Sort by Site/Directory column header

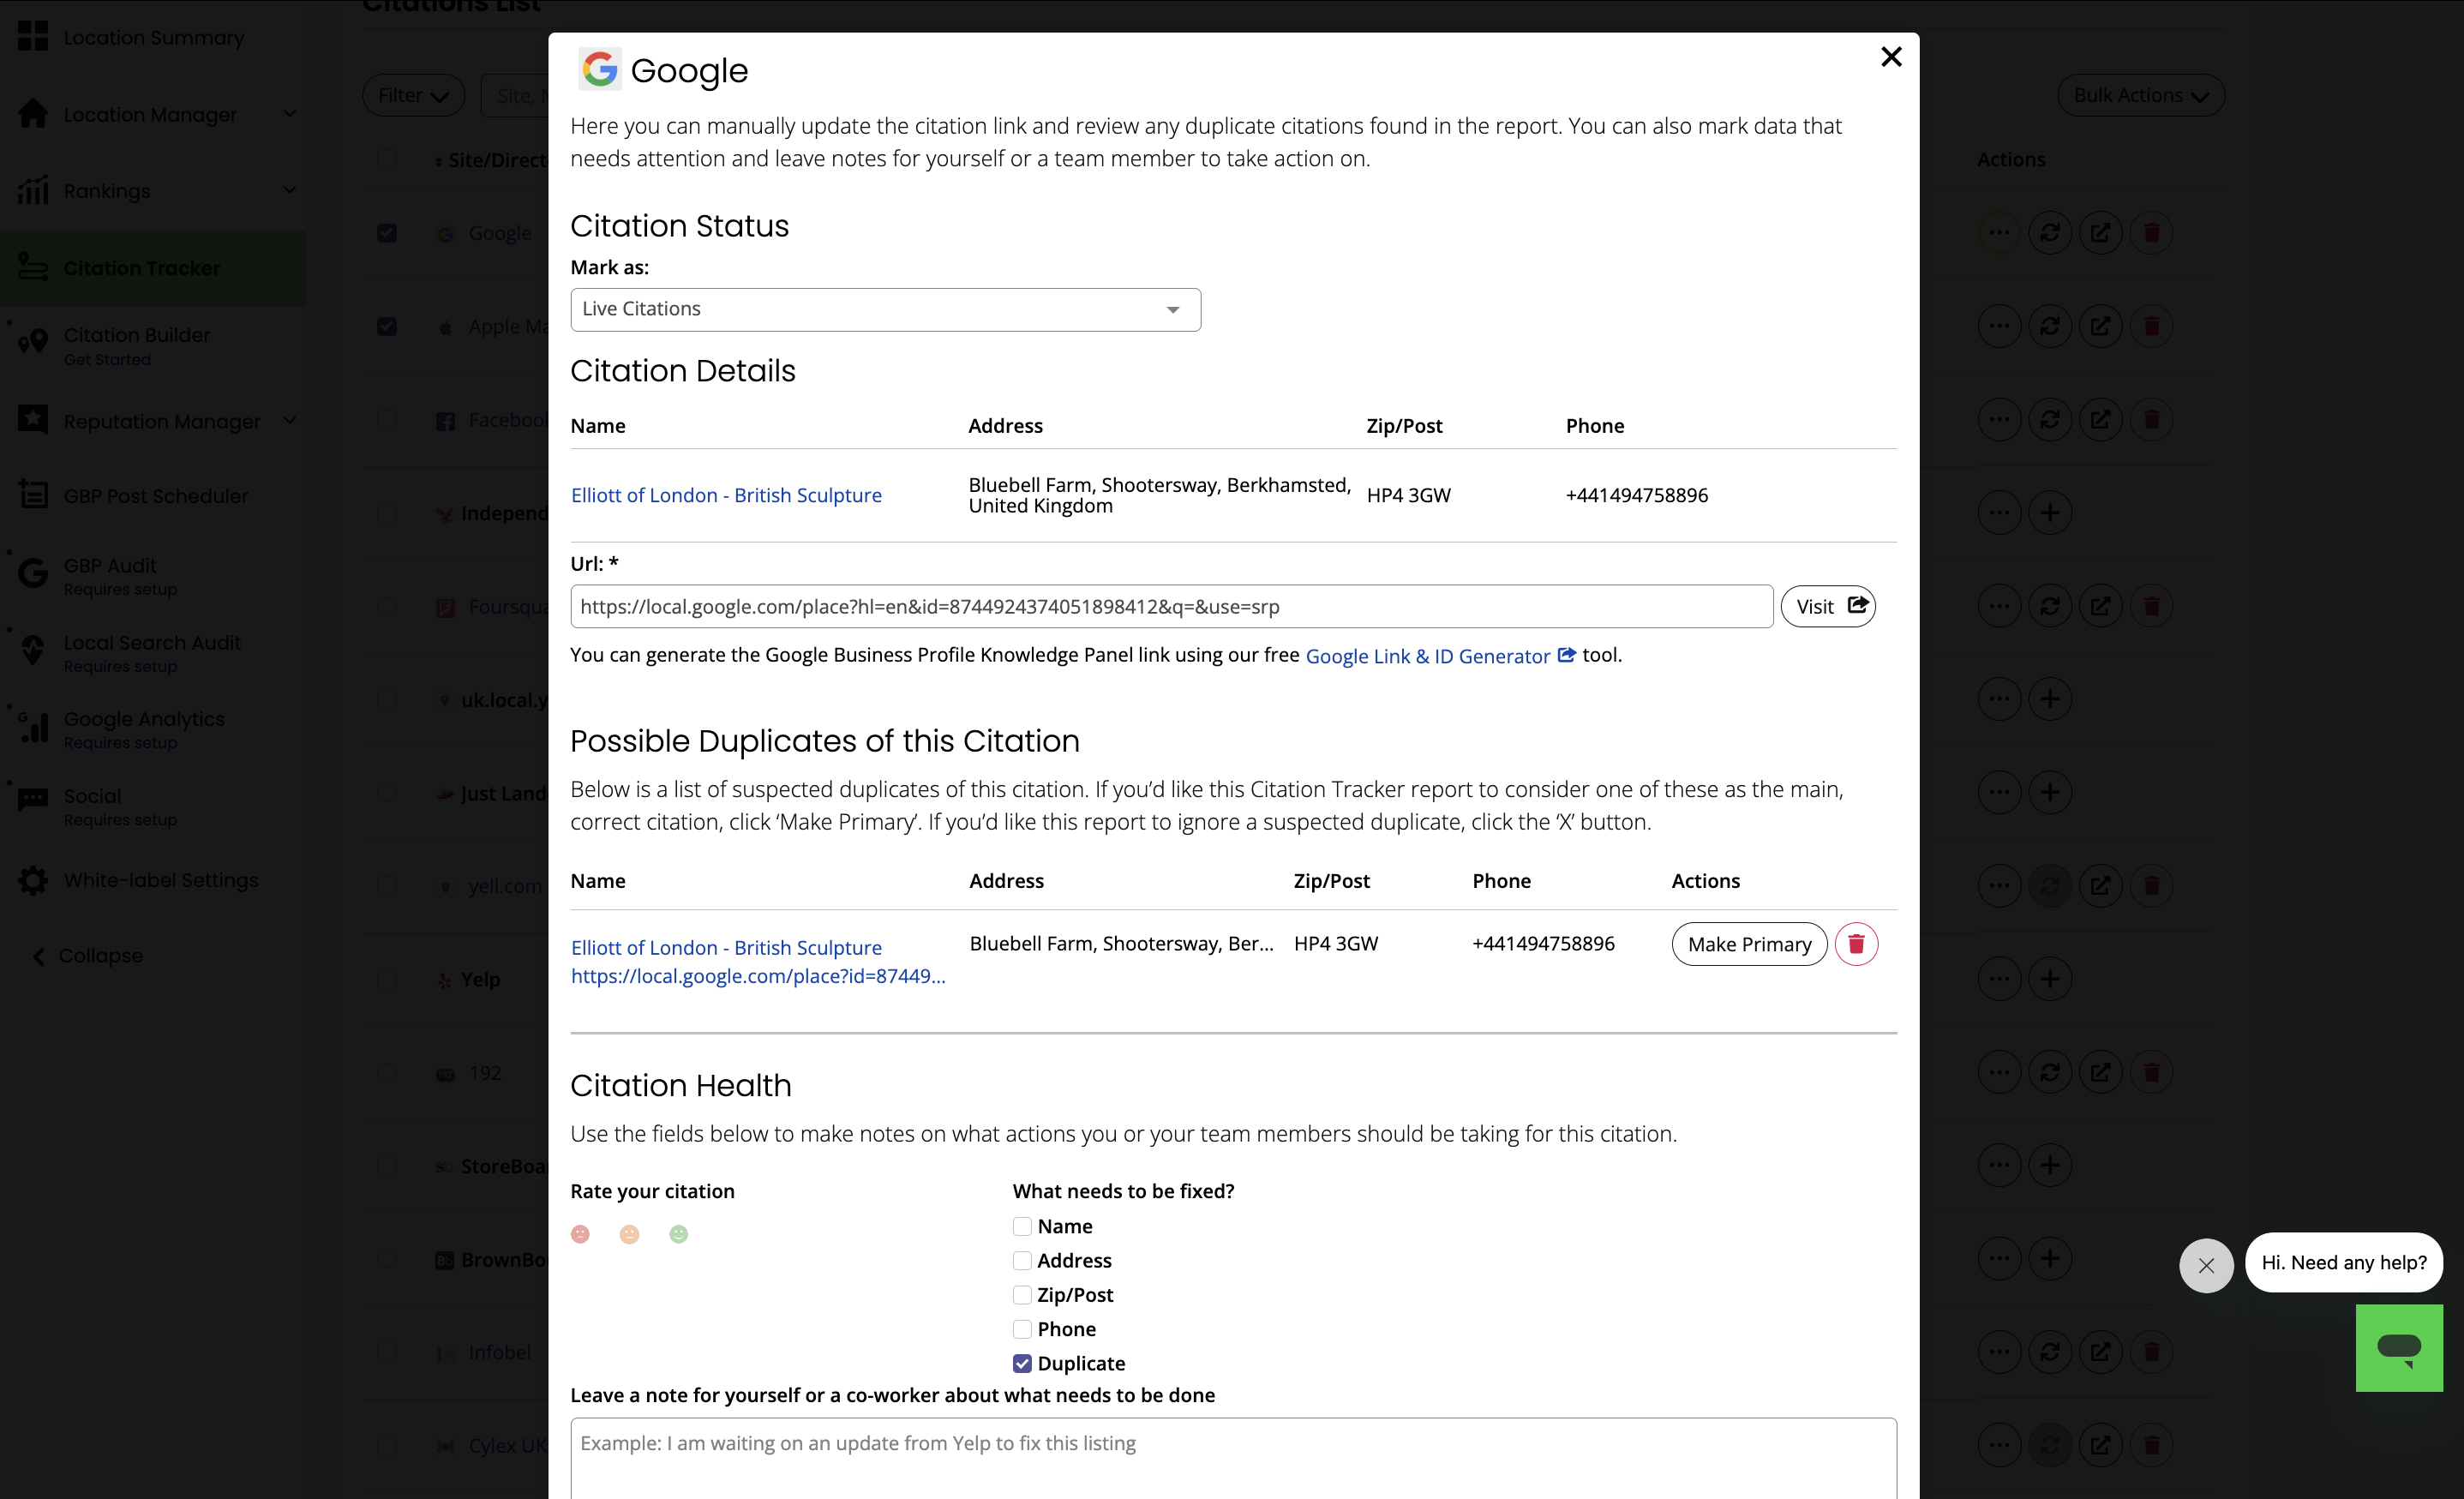click(491, 160)
